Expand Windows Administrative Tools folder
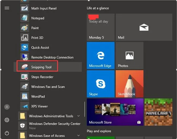The image size is (177, 139). [51, 116]
